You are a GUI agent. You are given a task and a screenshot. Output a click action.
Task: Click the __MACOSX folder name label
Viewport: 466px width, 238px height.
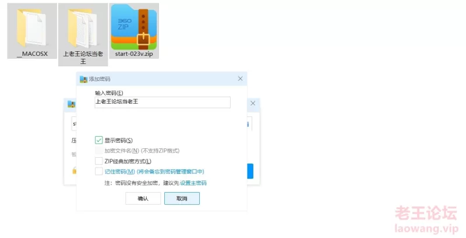click(x=32, y=54)
